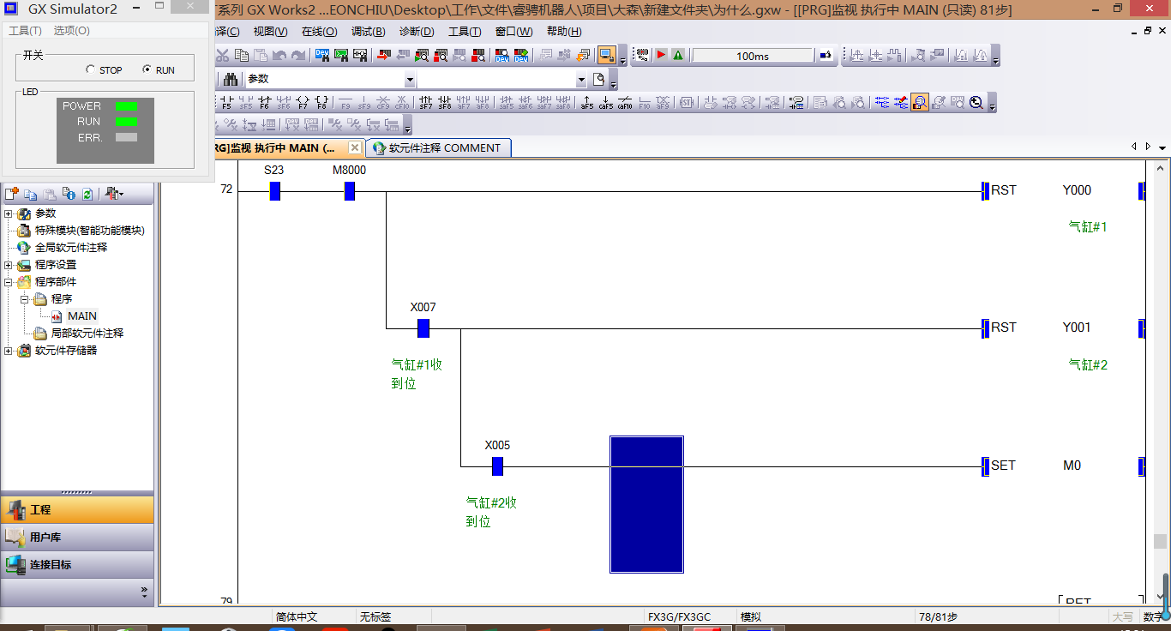Click the sF7 rising pulse contact icon
Image resolution: width=1171 pixels, height=631 pixels.
[x=426, y=103]
